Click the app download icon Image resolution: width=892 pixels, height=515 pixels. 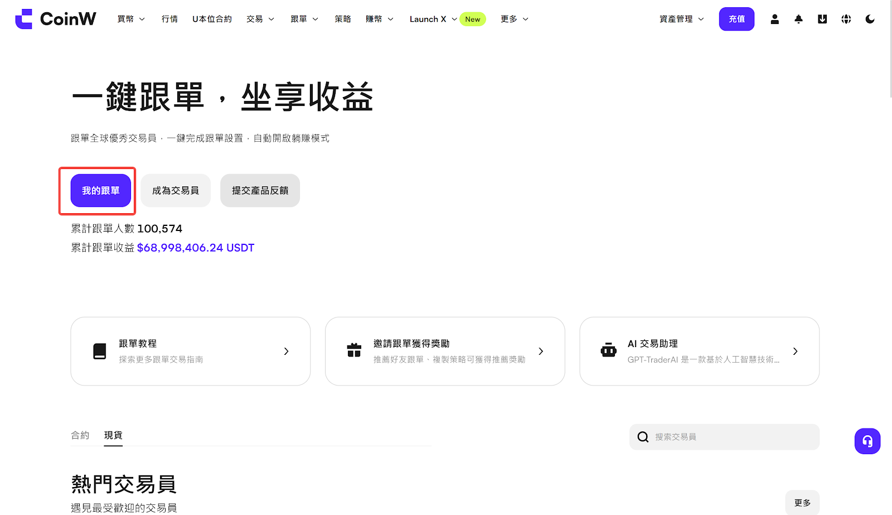coord(822,19)
